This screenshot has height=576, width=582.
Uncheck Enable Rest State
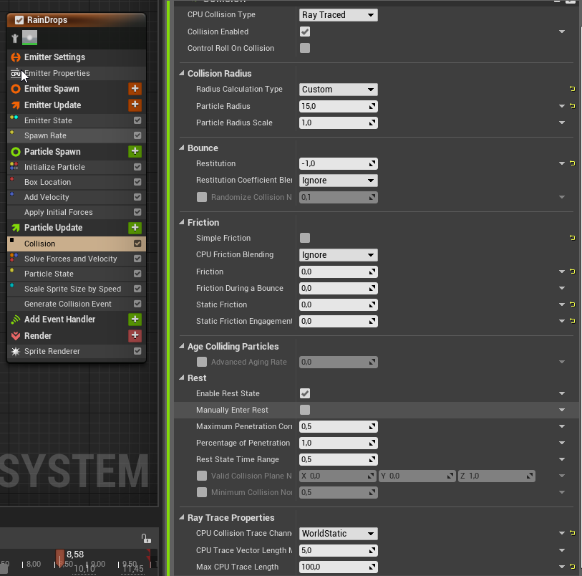point(305,393)
